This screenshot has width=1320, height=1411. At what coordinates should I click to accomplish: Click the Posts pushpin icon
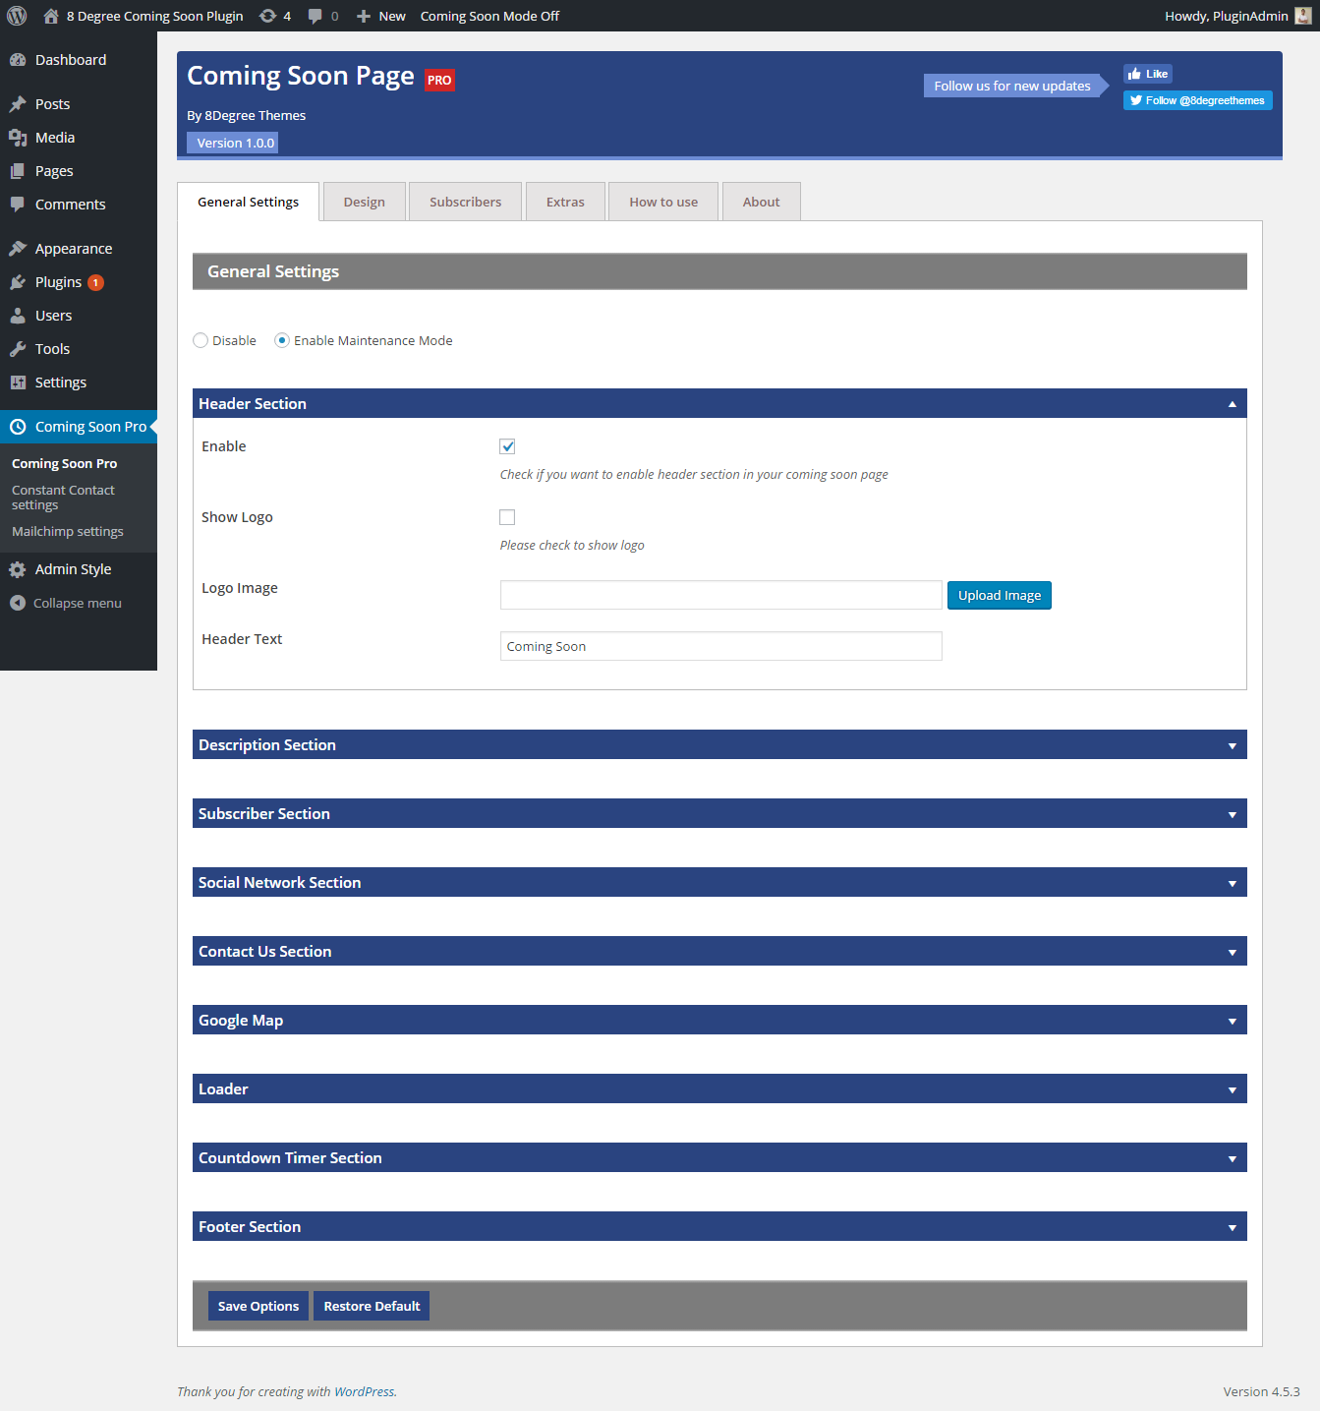point(18,104)
